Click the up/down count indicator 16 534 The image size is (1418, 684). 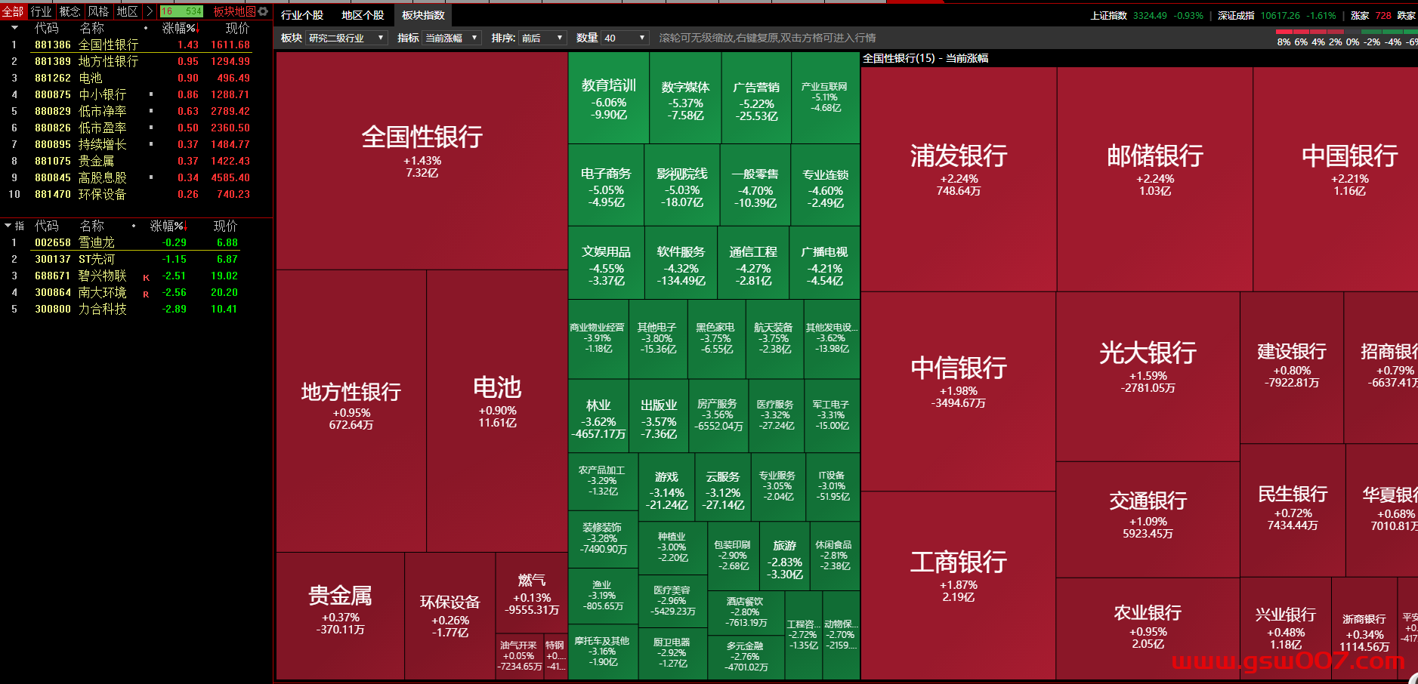(x=181, y=11)
